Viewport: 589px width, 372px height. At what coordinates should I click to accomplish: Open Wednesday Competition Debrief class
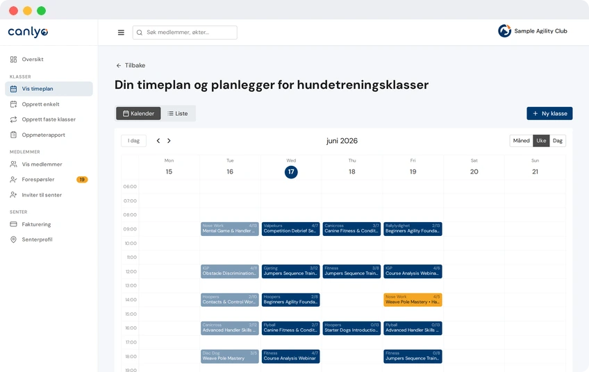291,229
